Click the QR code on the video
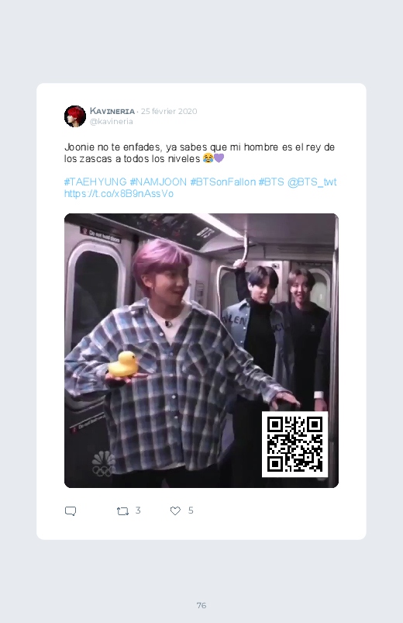403x623 pixels. [294, 445]
